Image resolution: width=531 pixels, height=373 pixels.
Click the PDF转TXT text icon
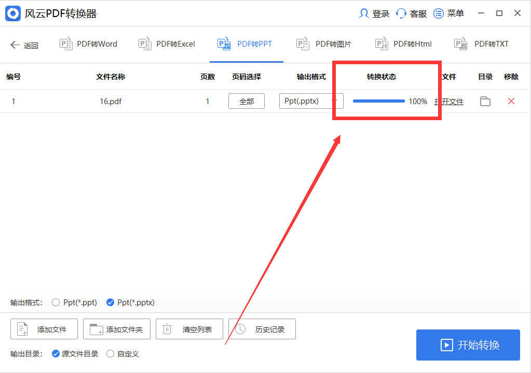pyautogui.click(x=460, y=44)
